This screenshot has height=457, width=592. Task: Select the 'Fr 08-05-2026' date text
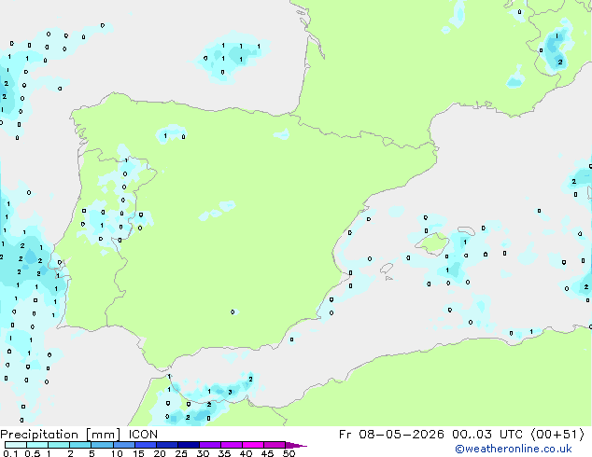(391, 435)
